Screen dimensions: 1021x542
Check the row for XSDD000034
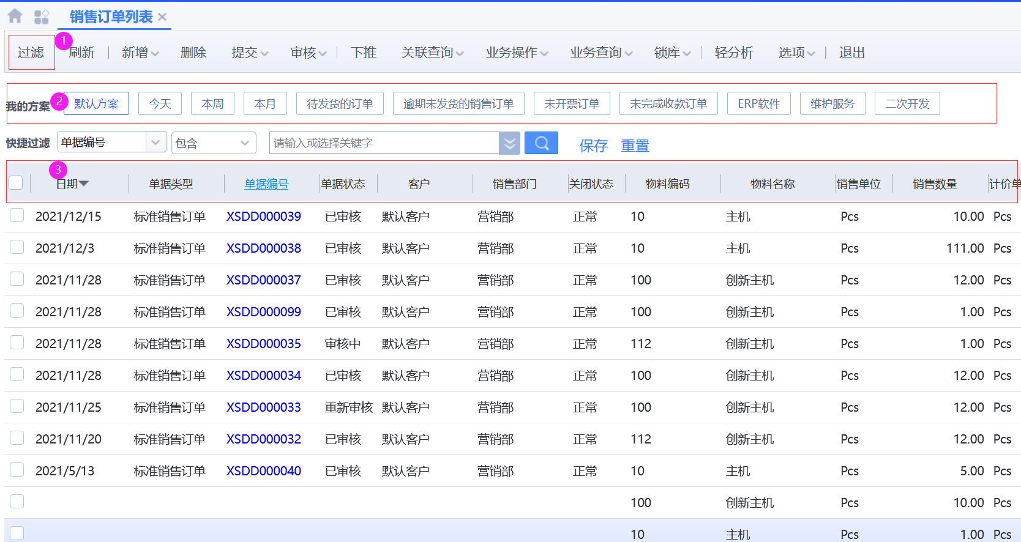17,374
